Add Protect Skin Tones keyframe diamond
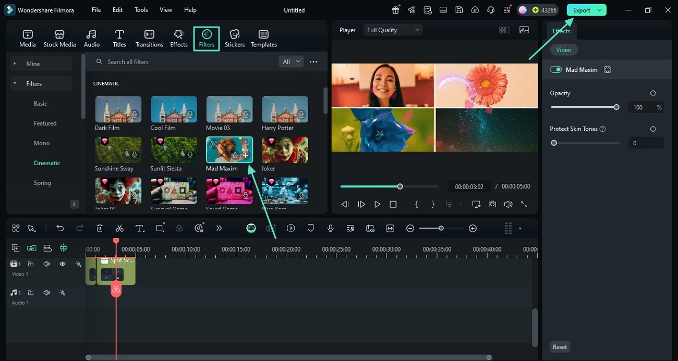 pyautogui.click(x=653, y=129)
